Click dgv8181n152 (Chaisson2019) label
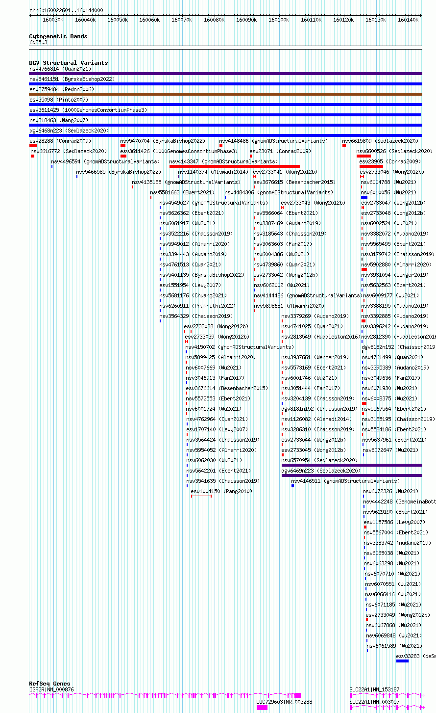The height and width of the screenshot is (713, 436). pos(319,409)
